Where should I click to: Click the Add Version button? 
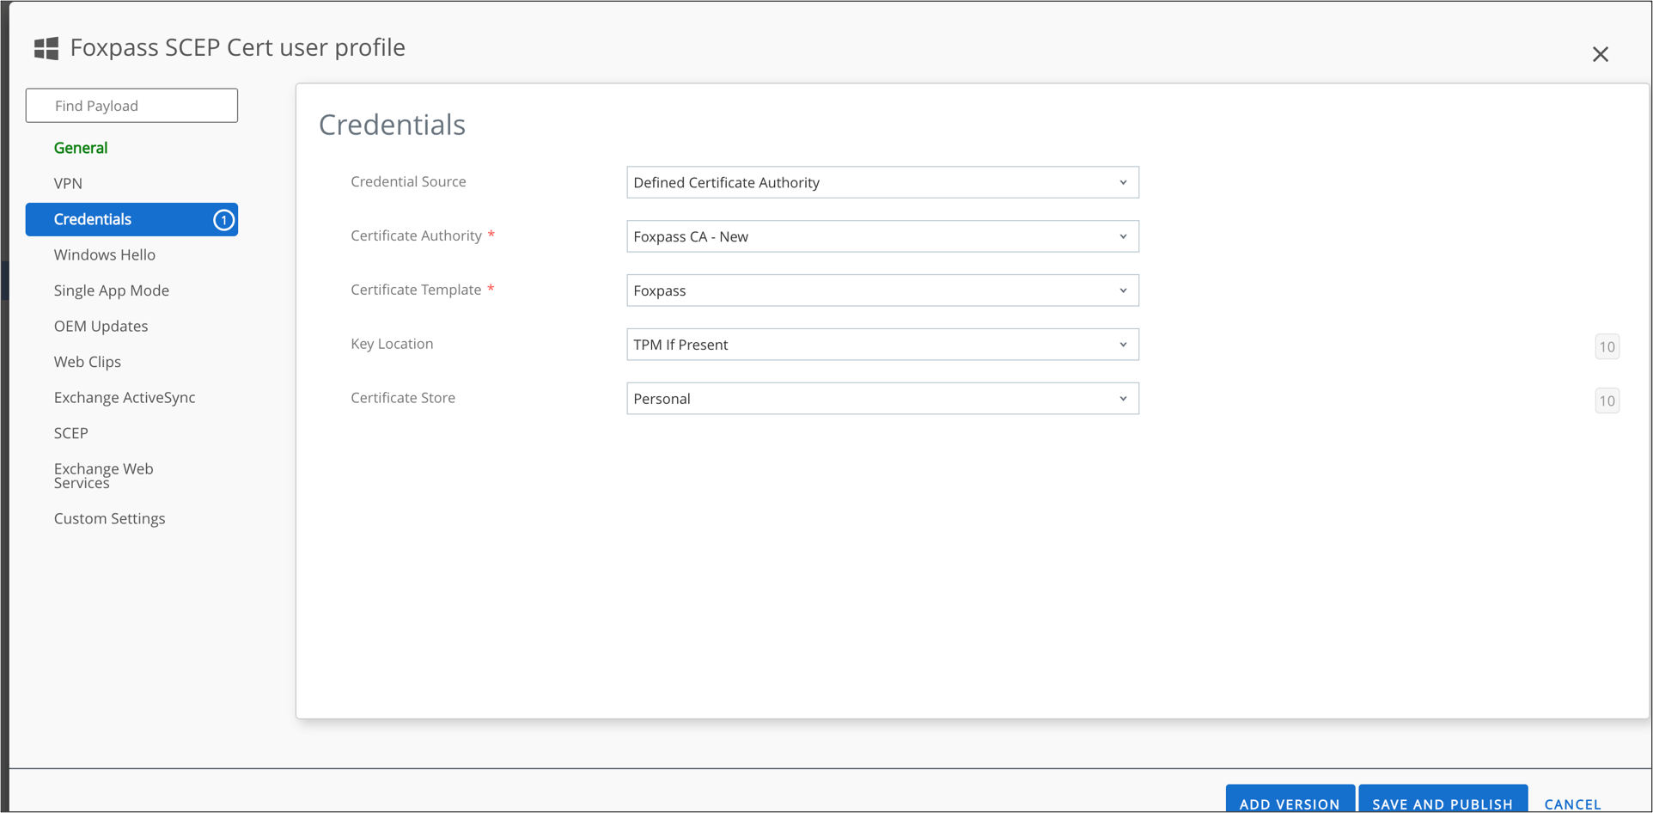(x=1289, y=801)
